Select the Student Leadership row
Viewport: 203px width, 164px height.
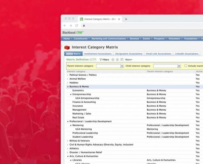pos(135,137)
